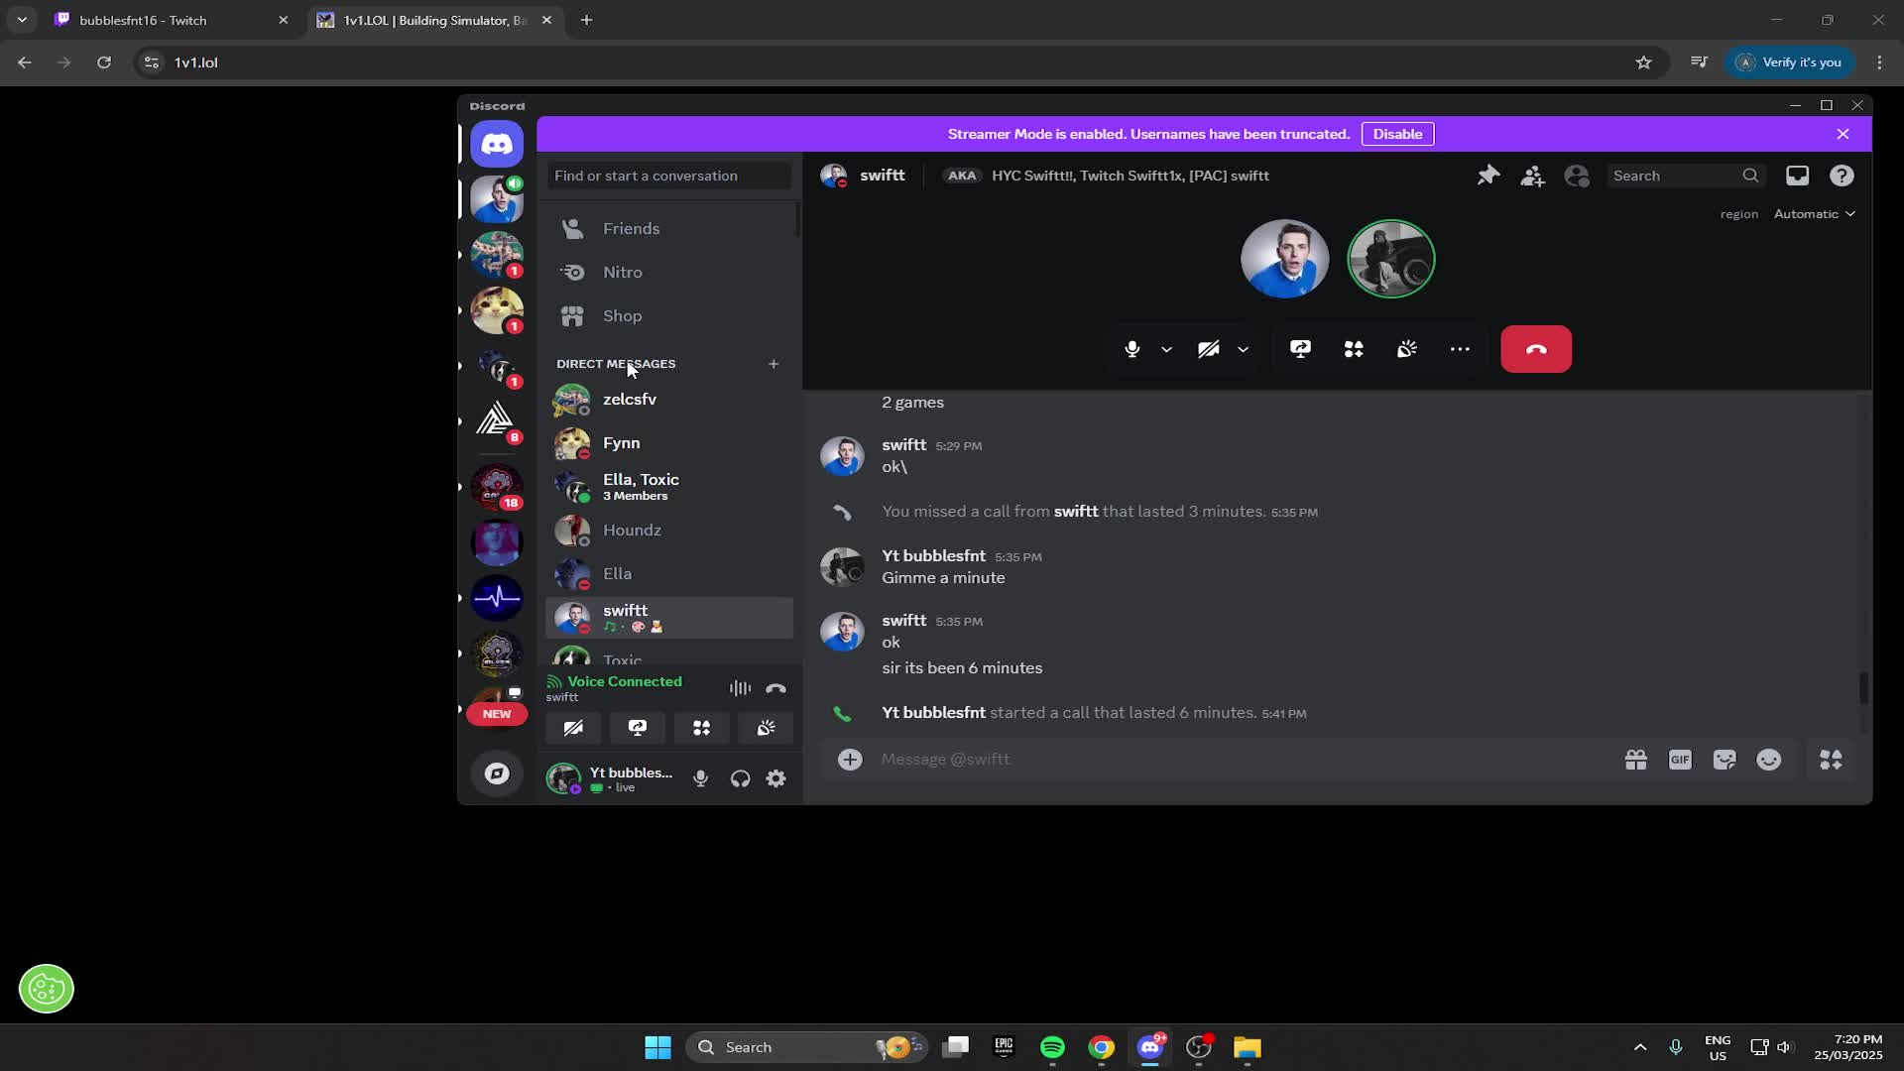Open pinned messages in swiftt chat
The width and height of the screenshot is (1904, 1071).
(1487, 176)
